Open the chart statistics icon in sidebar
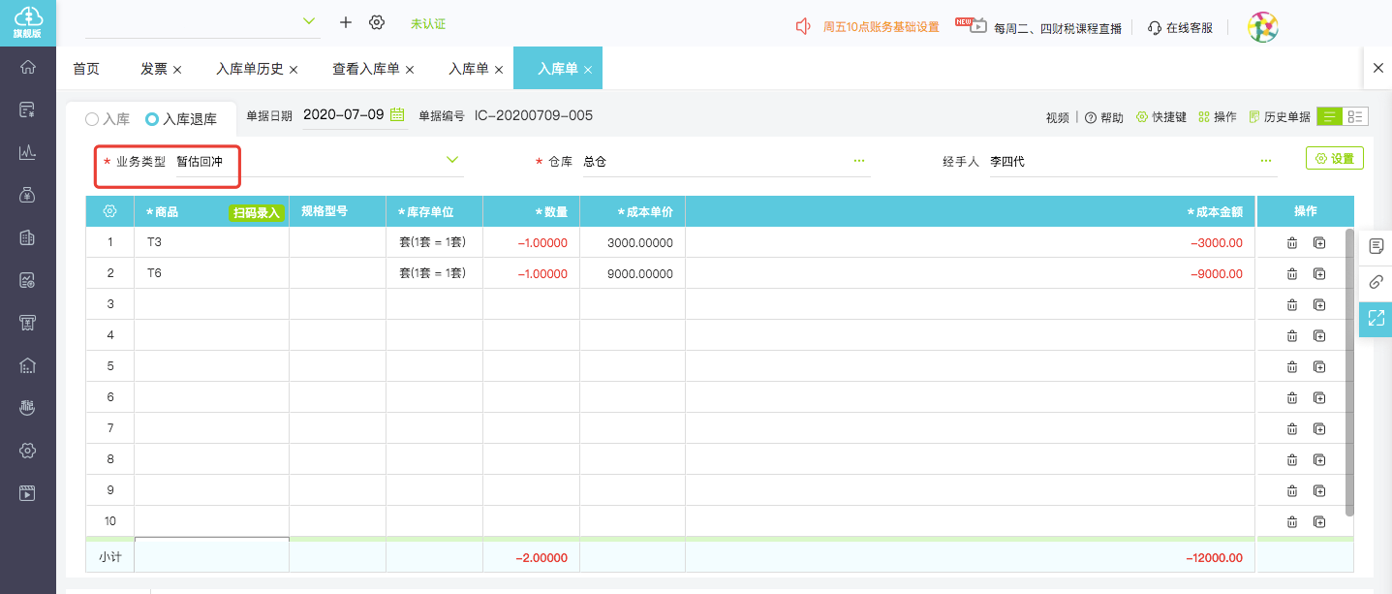Viewport: 1392px width, 594px height. click(x=28, y=152)
